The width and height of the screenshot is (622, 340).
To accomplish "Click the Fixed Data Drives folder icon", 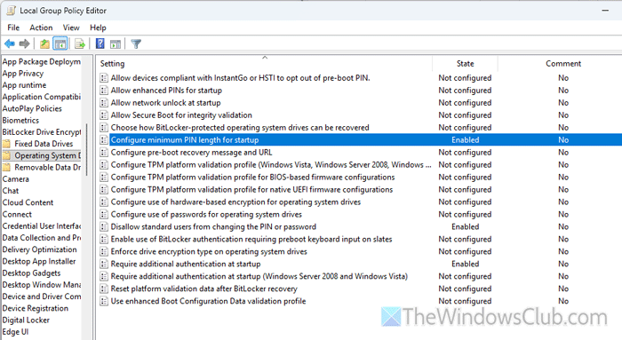I will click(6, 144).
